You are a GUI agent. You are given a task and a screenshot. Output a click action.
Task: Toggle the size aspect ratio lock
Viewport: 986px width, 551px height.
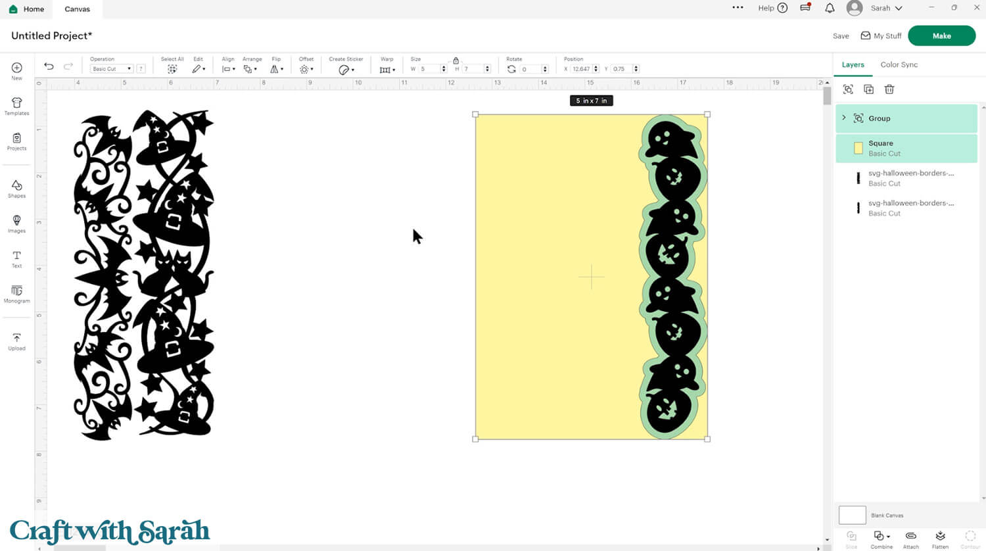pos(456,60)
